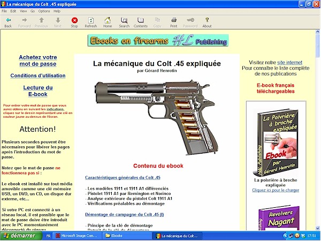The height and width of the screenshot is (241, 321).
Task: Open the Options menu
Action: tap(44, 11)
